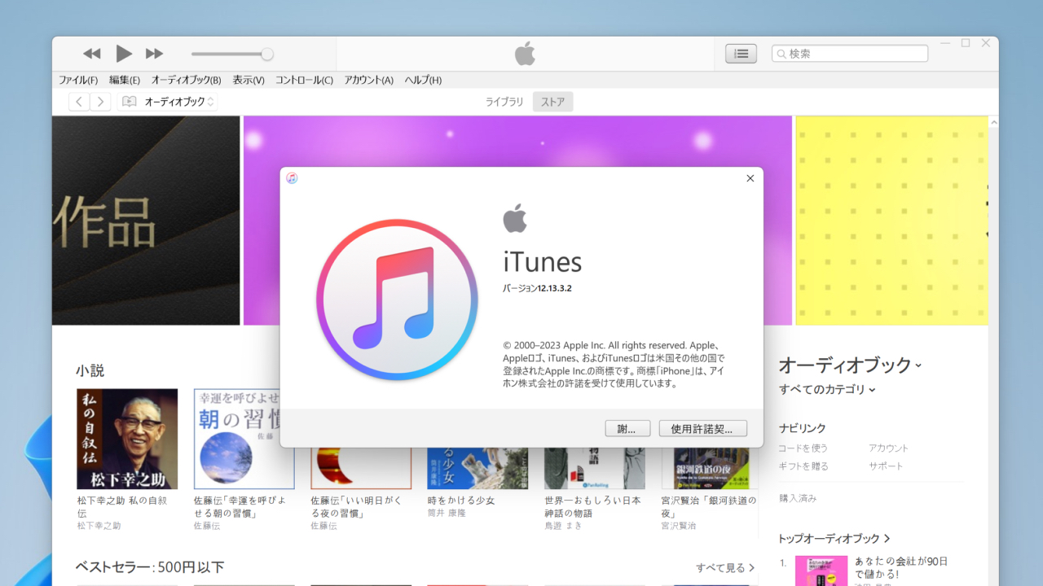Open the 購入済み link

coord(798,498)
